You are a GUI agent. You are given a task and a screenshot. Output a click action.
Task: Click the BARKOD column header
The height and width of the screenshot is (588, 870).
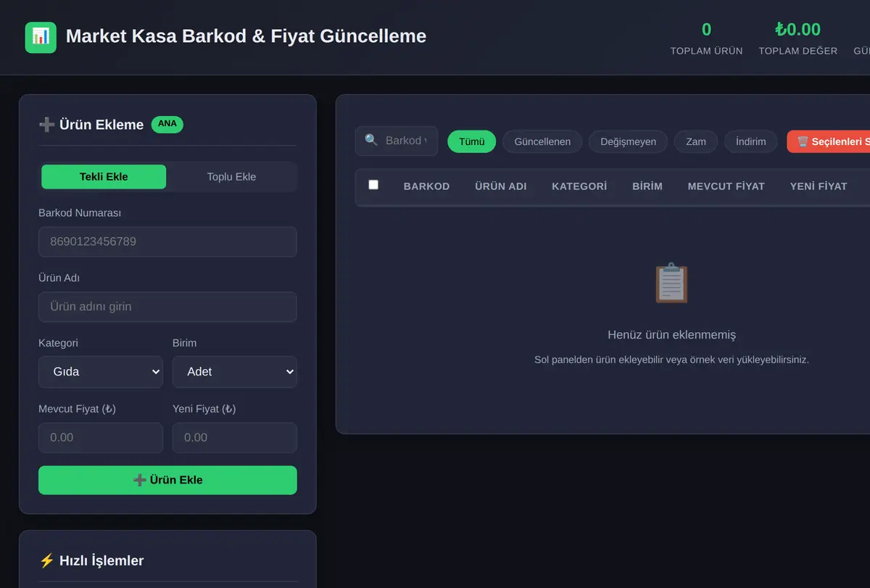point(426,186)
